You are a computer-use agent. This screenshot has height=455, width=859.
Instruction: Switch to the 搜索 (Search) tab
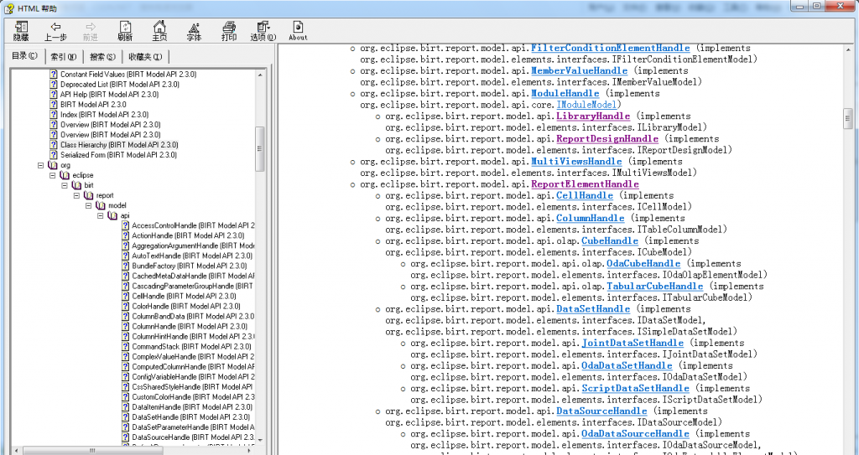point(102,56)
